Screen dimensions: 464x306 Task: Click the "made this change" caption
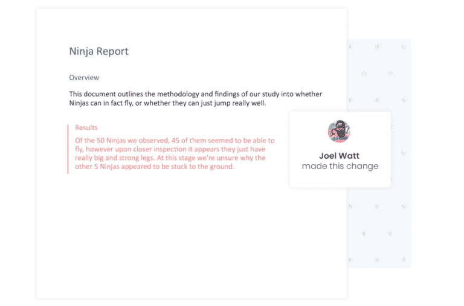coord(340,167)
